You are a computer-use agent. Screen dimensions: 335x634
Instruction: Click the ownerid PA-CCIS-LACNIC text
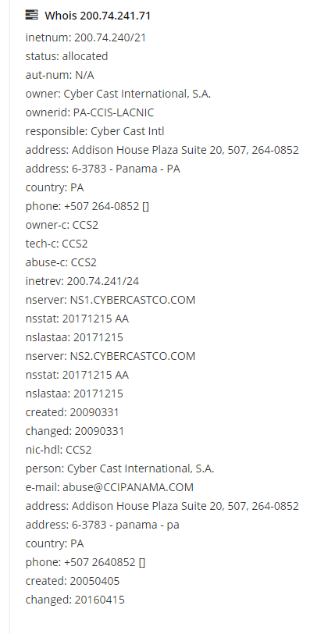[90, 112]
